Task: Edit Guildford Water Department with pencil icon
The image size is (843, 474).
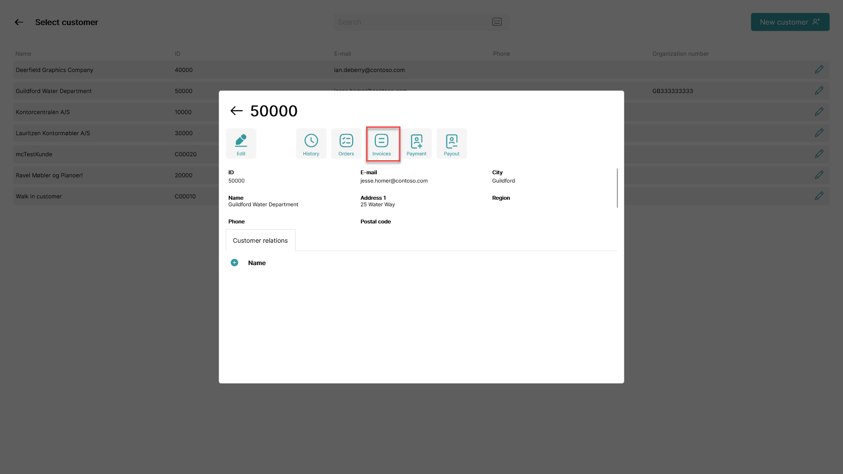Action: pos(819,91)
